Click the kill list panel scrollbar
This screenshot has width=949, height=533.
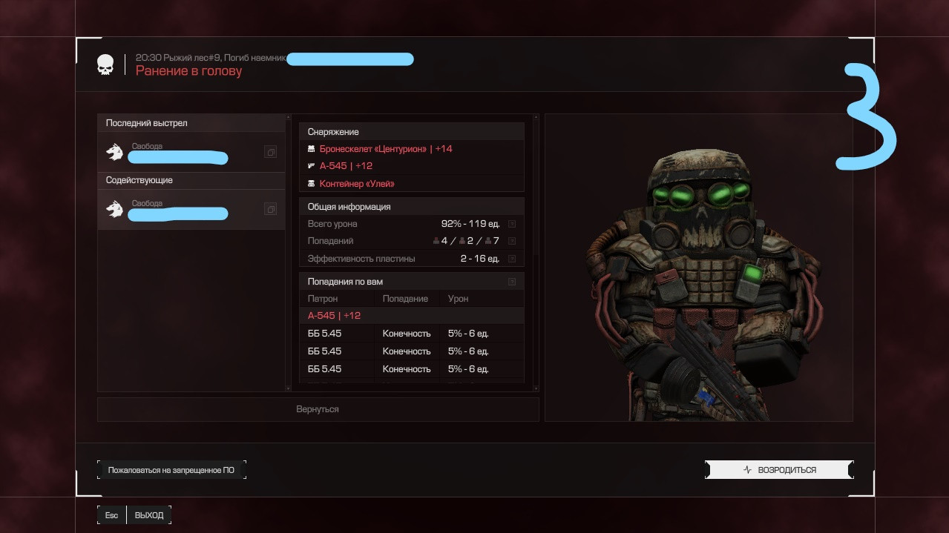coord(288,252)
